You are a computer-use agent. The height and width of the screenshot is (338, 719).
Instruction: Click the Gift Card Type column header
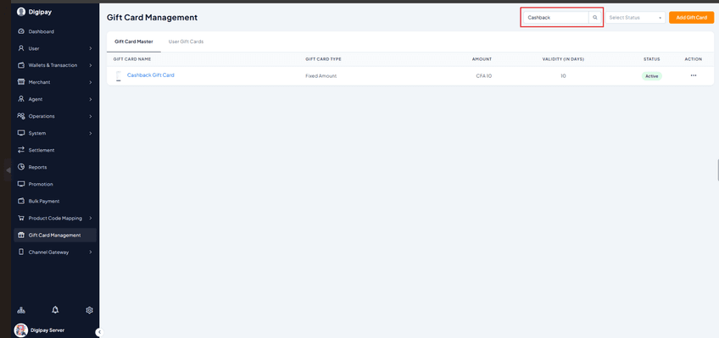323,59
